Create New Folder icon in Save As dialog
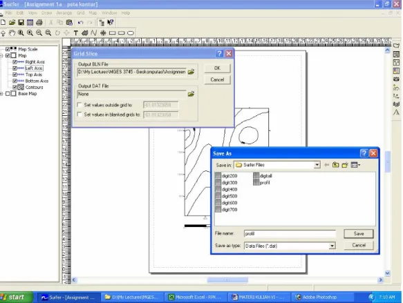Screen dimensions: 403x303 coord(345,165)
